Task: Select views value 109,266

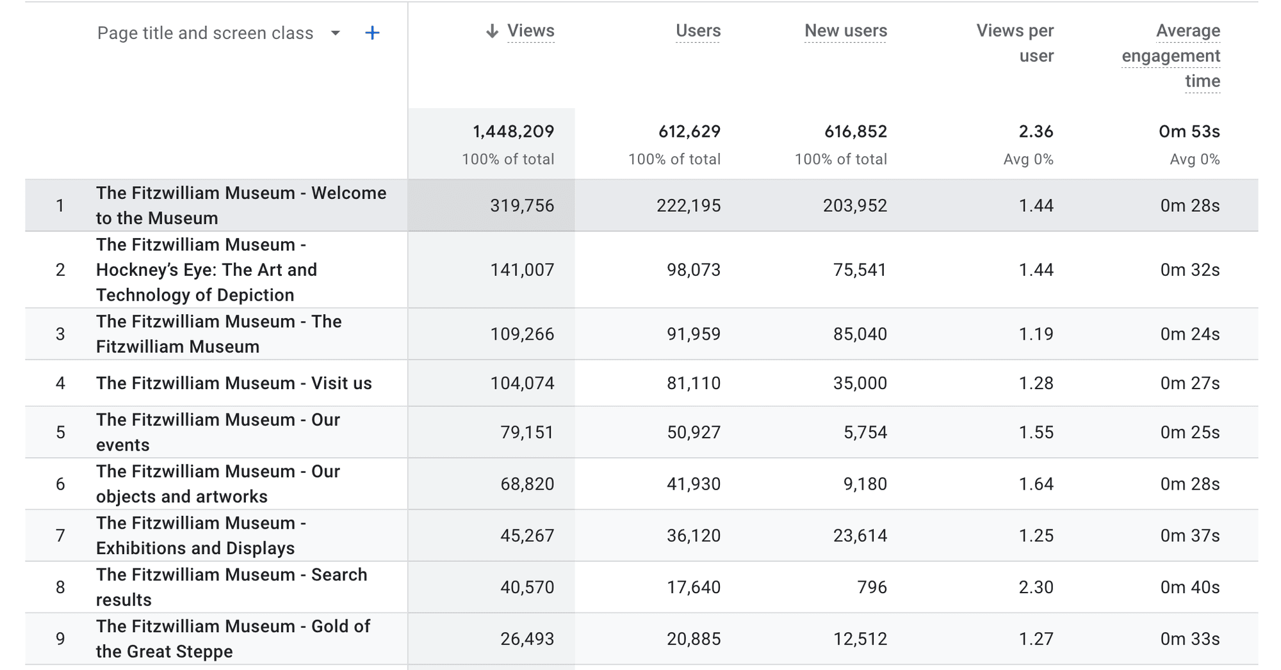Action: 522,333
